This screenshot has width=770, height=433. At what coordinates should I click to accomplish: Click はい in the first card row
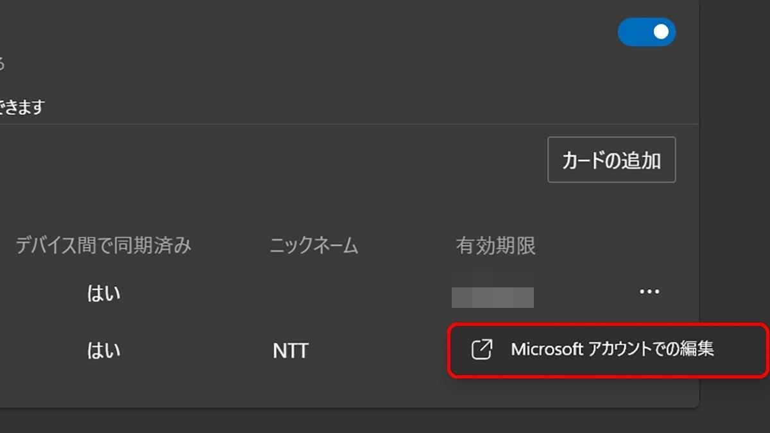pos(104,294)
